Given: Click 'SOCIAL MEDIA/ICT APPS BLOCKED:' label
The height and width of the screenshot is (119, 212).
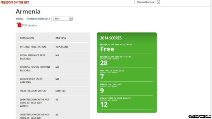Looking at the screenshot, I should click(x=32, y=57).
